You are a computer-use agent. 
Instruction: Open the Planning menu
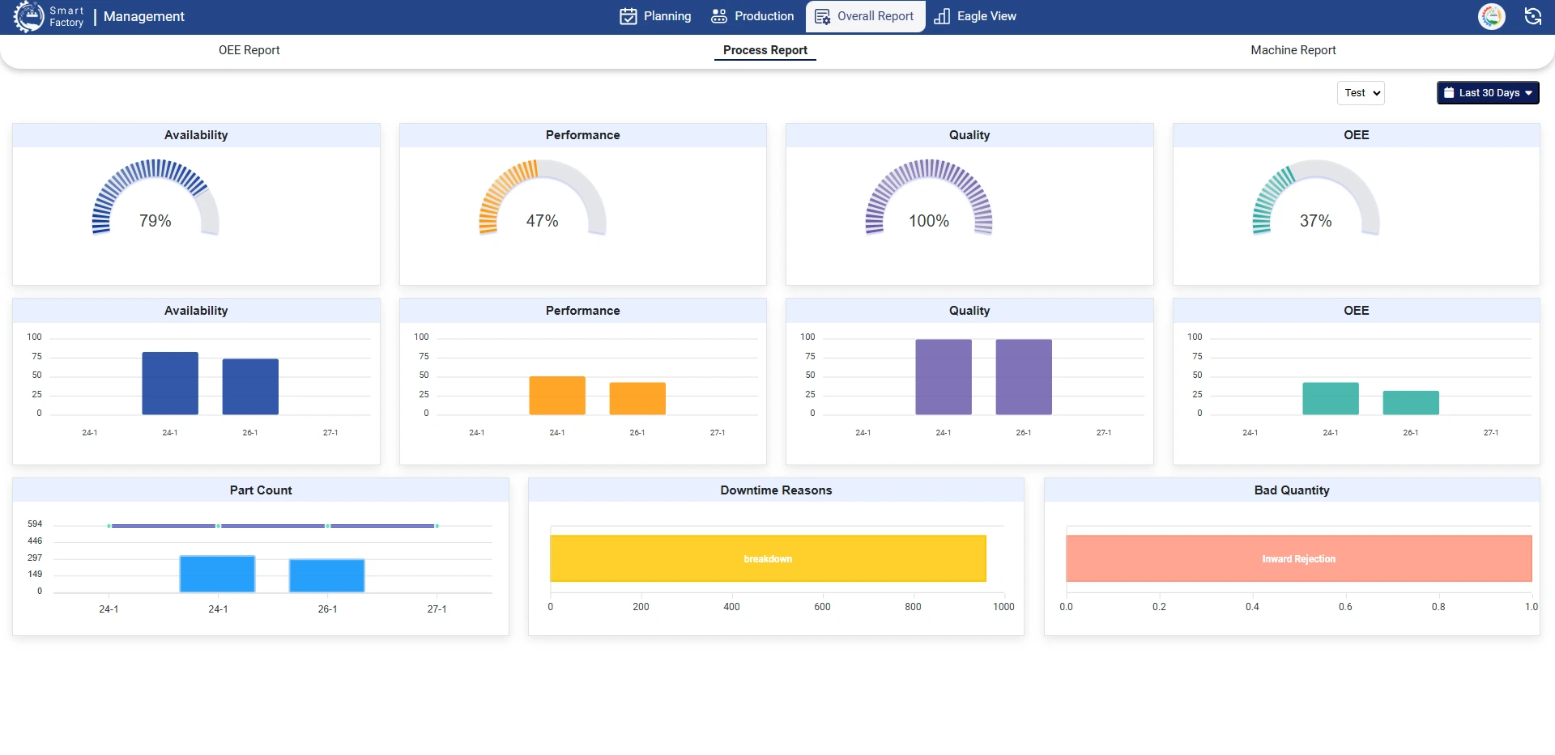click(x=656, y=16)
